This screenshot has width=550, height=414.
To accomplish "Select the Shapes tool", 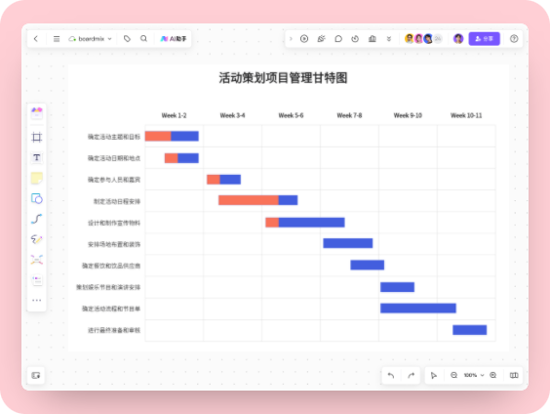I will pyautogui.click(x=37, y=199).
